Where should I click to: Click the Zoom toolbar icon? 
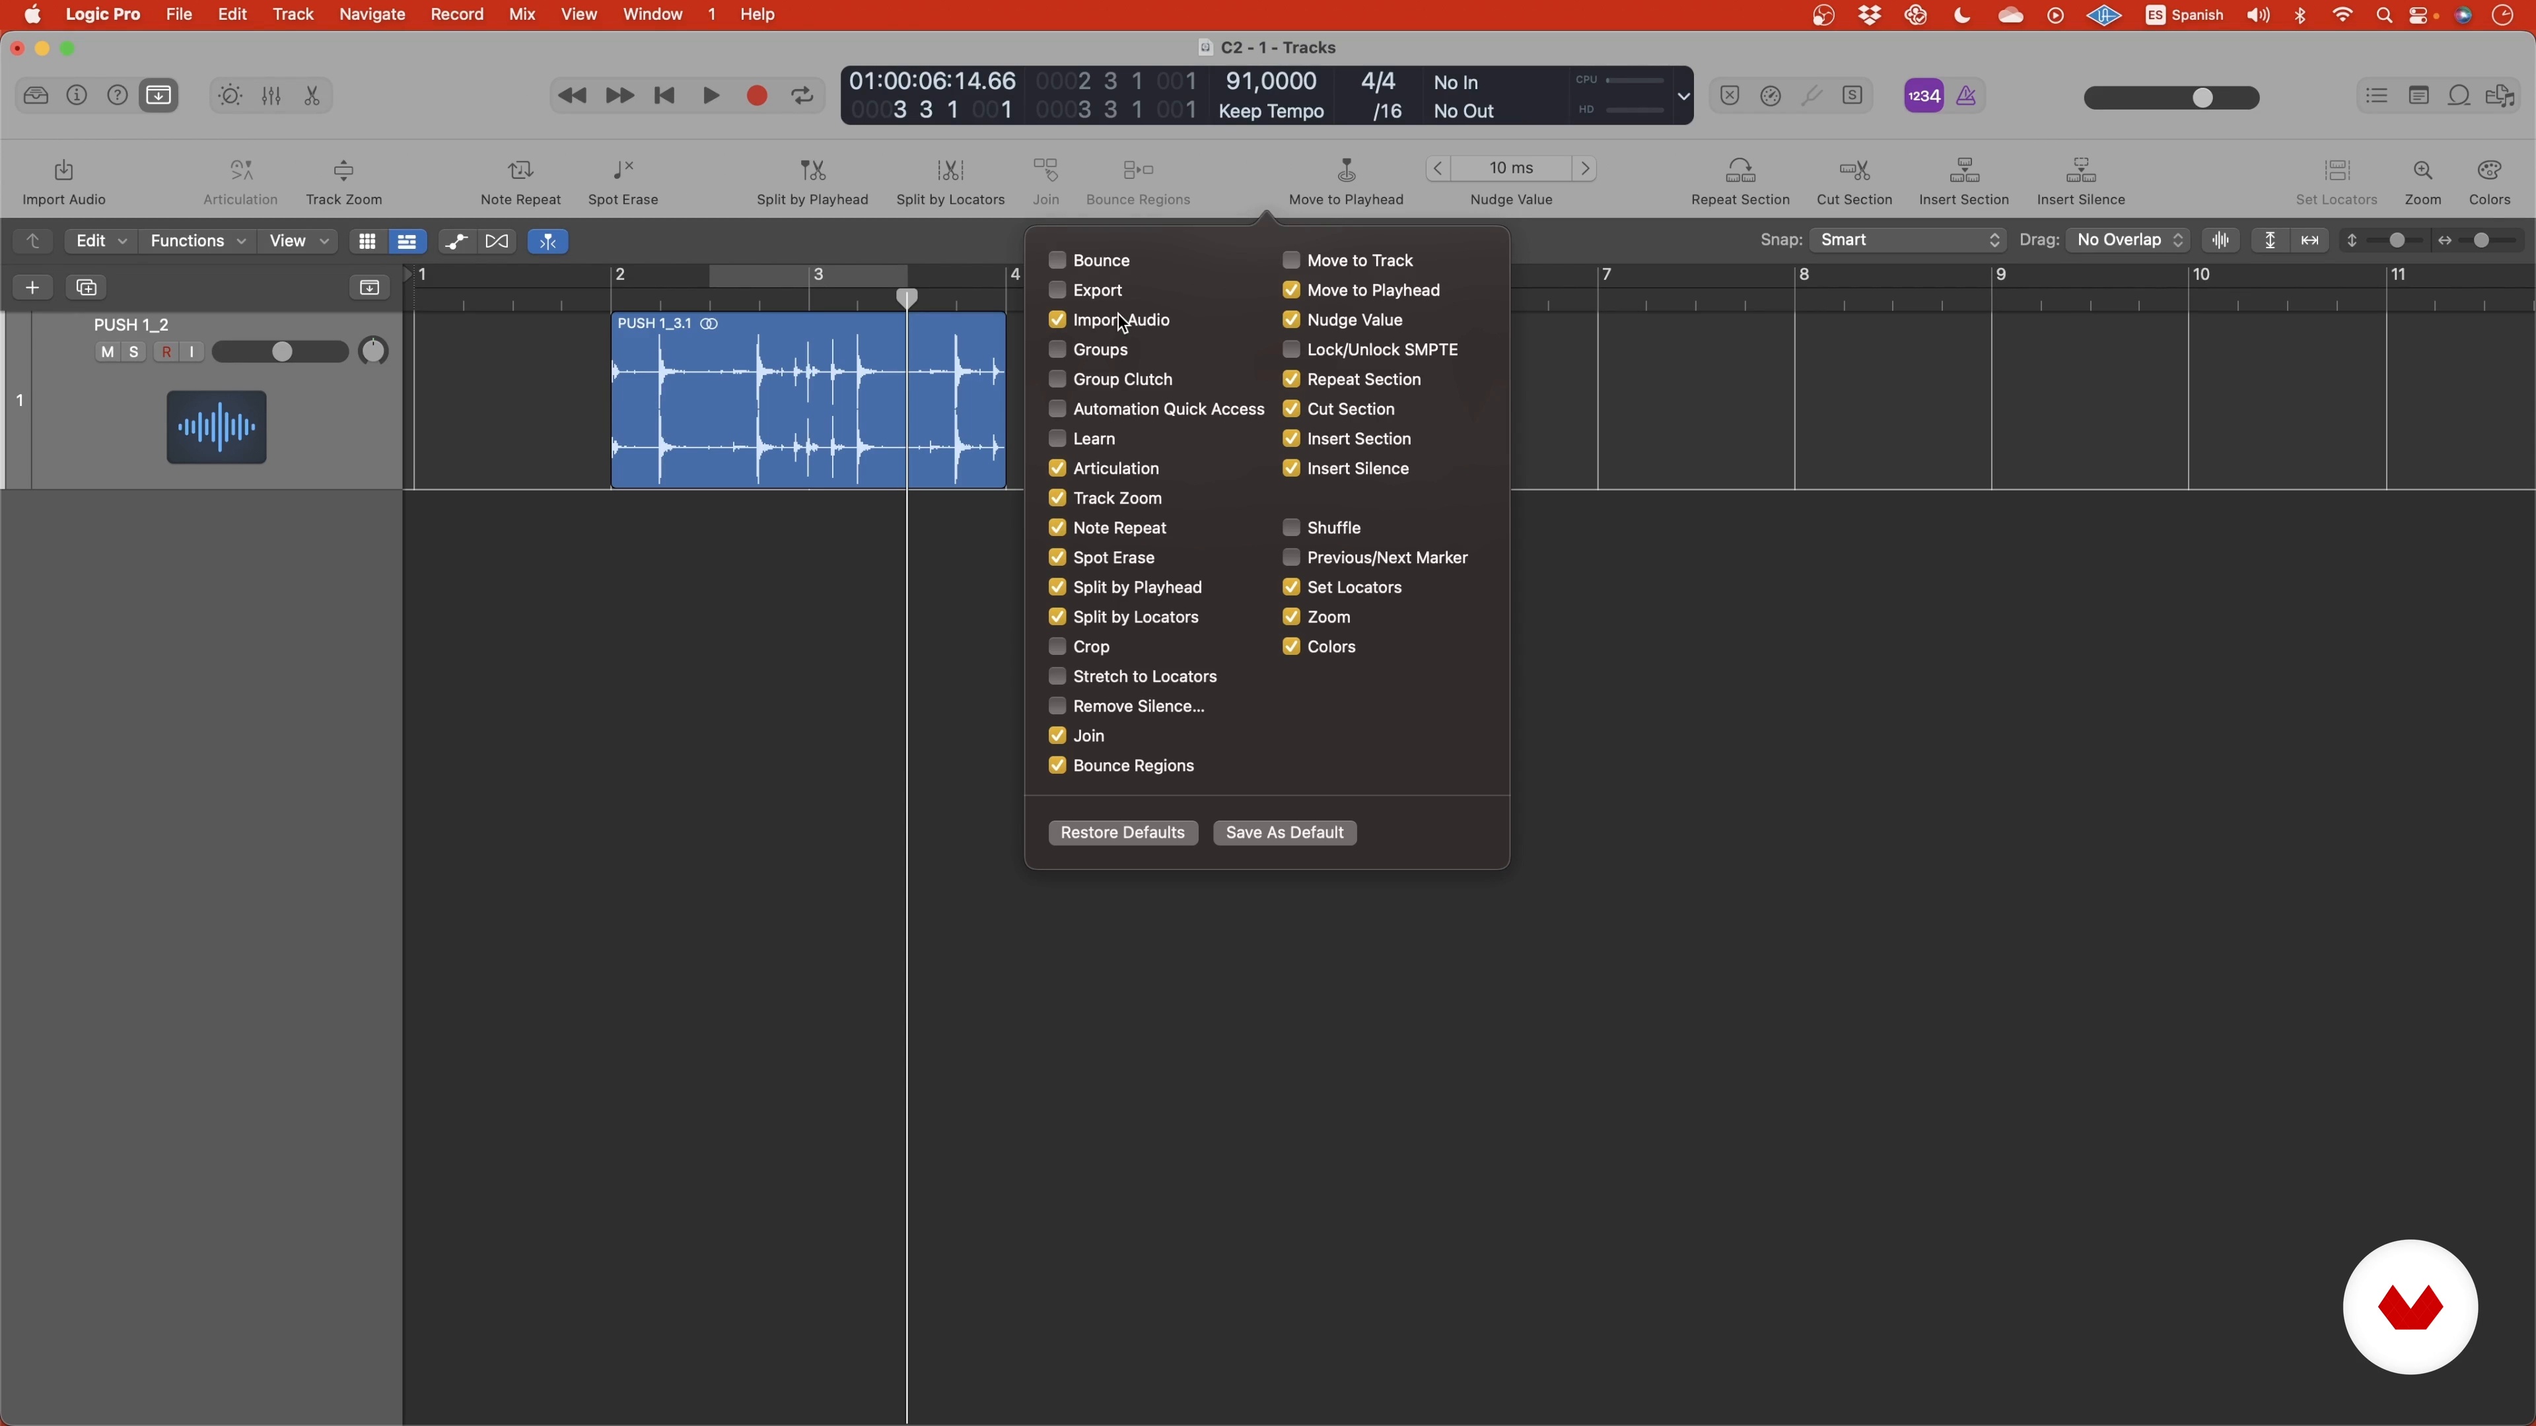[2423, 171]
